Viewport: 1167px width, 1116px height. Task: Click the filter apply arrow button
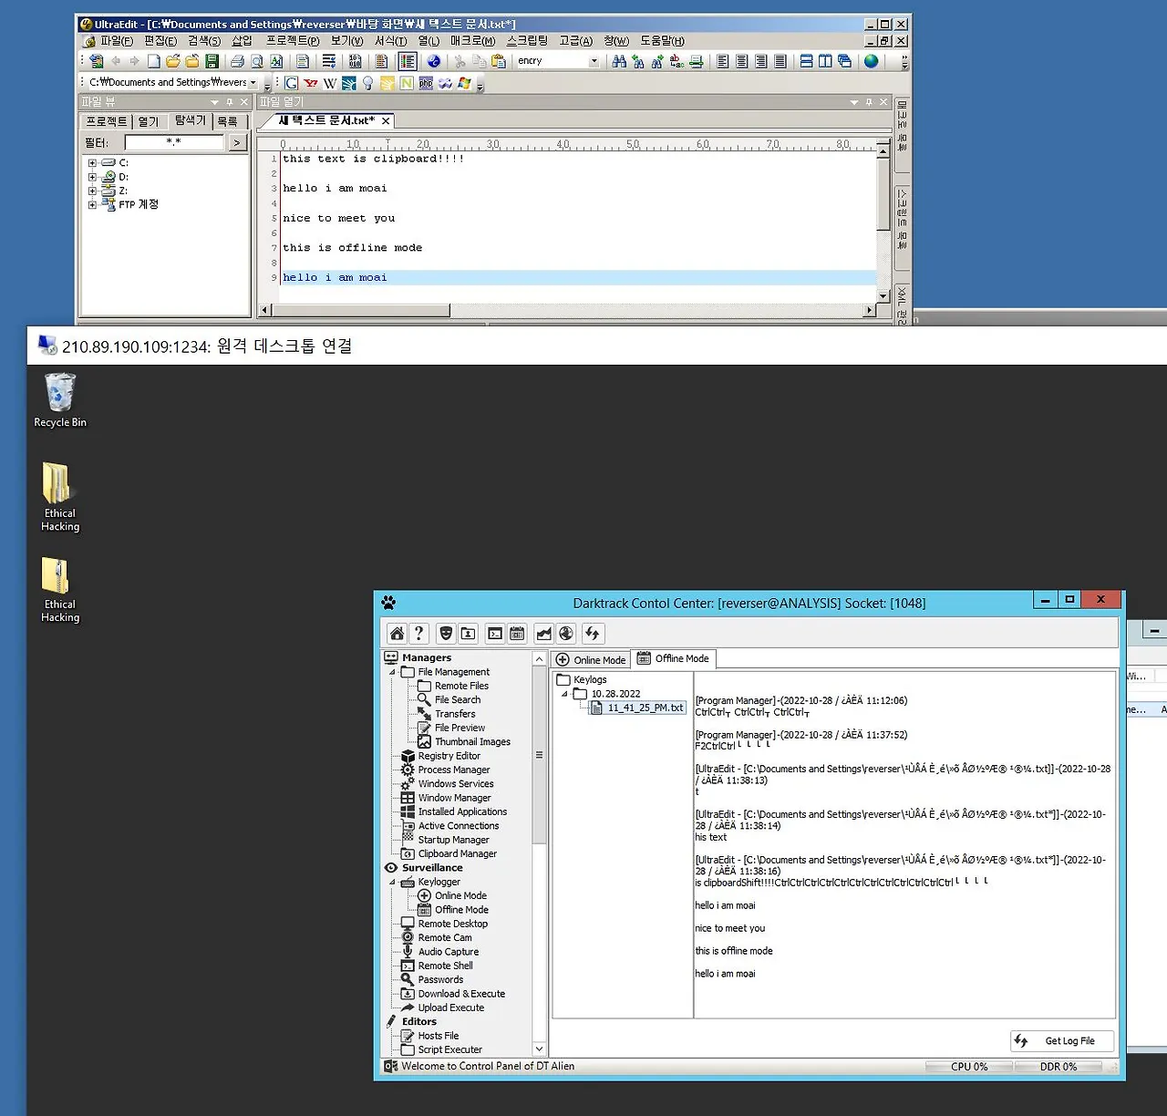(237, 143)
